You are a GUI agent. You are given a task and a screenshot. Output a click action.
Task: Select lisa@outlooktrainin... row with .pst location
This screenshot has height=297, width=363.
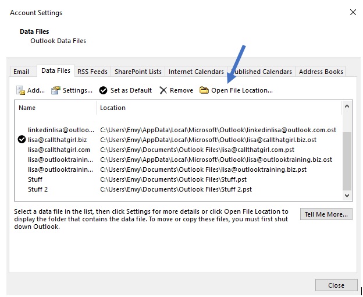pos(61,170)
